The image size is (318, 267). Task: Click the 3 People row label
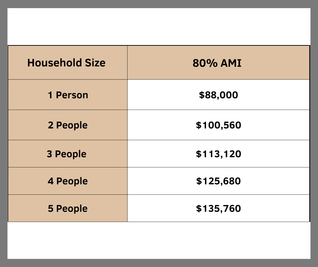pos(67,154)
